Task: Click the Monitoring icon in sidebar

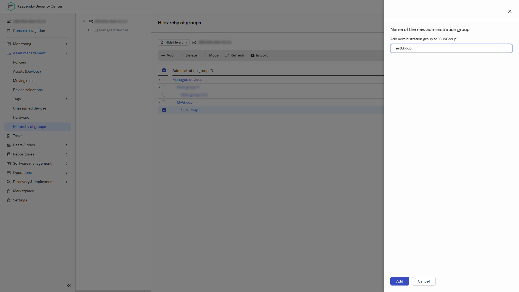Action: [x=9, y=44]
